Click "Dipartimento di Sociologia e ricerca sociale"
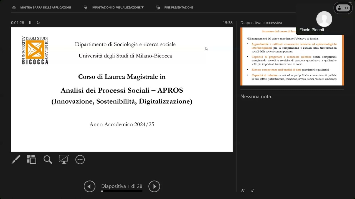The image size is (355, 199). 125,44
